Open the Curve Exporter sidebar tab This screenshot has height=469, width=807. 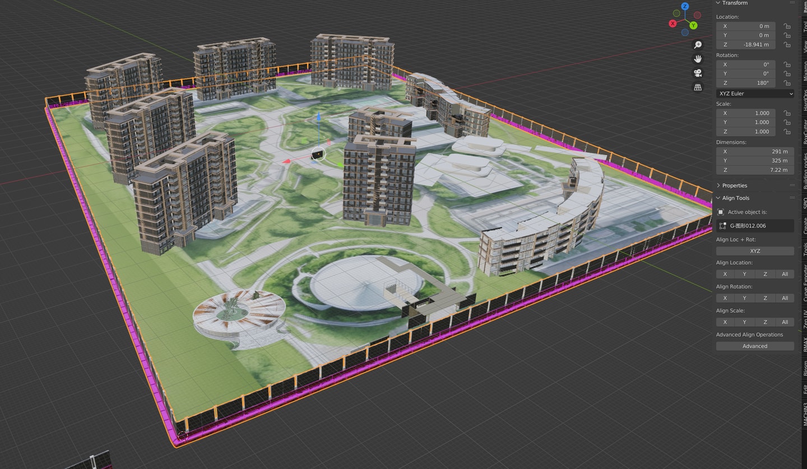click(x=805, y=282)
